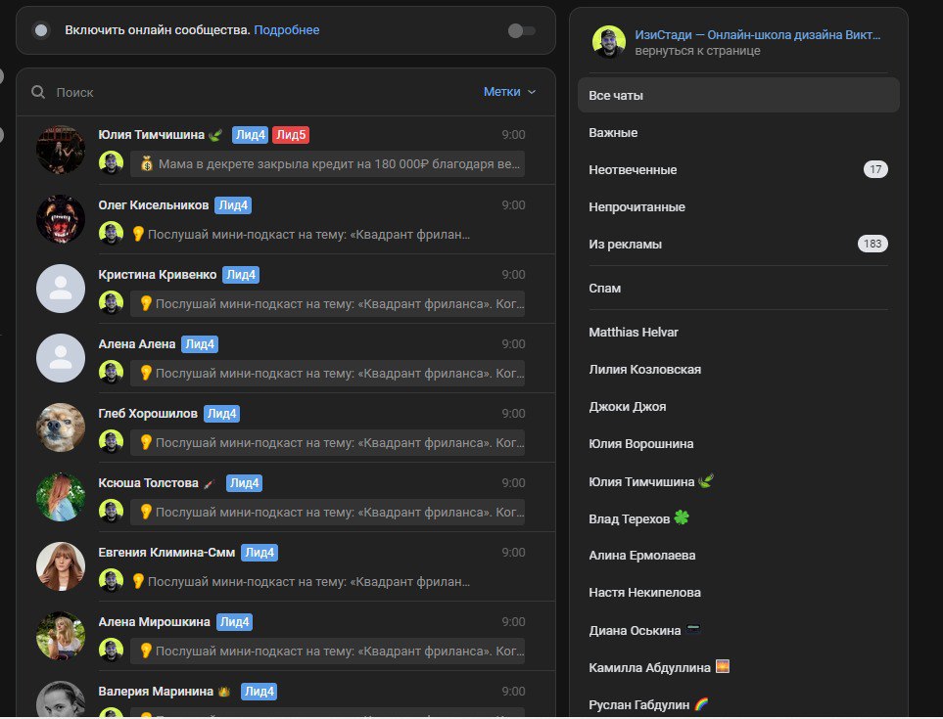Open Алена Мирошкина avatar

point(61,636)
